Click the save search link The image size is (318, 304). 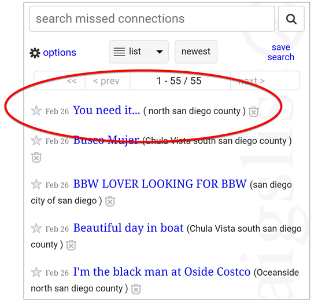tap(280, 52)
